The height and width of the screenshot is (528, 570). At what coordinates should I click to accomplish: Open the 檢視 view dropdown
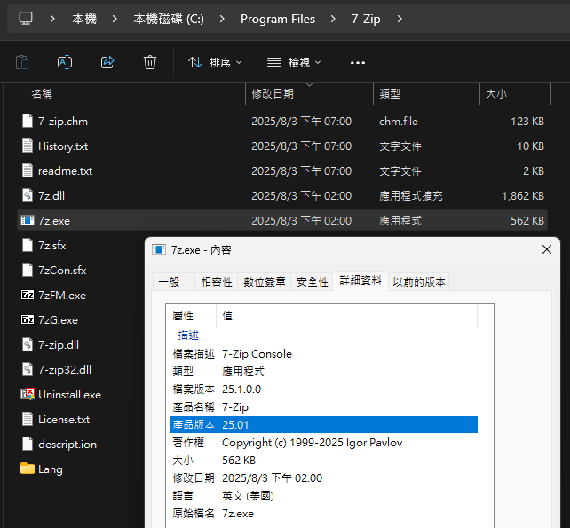pos(294,62)
